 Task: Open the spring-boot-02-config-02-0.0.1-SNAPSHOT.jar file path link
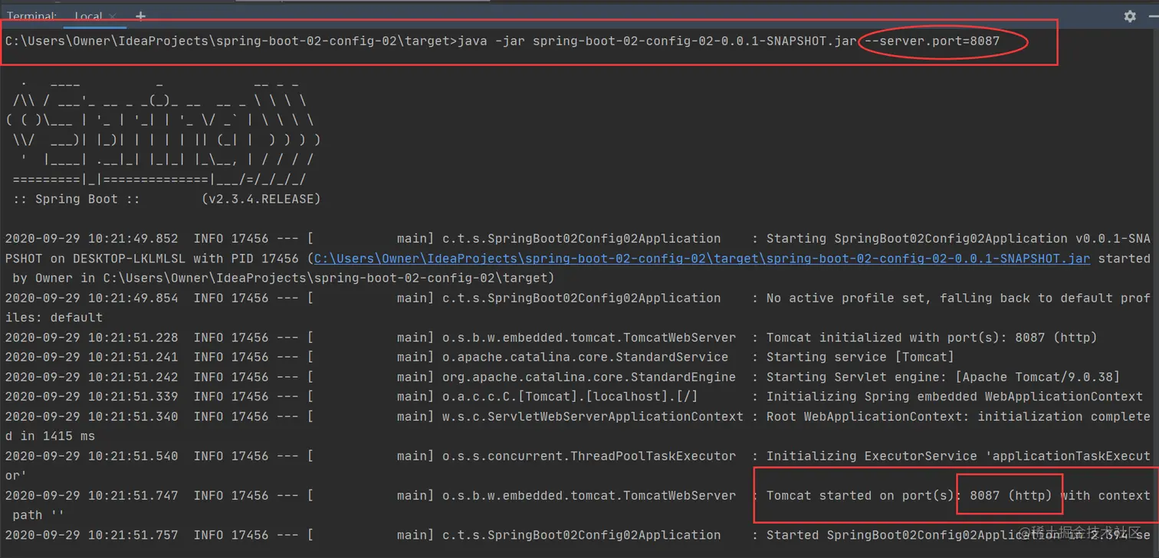point(701,259)
